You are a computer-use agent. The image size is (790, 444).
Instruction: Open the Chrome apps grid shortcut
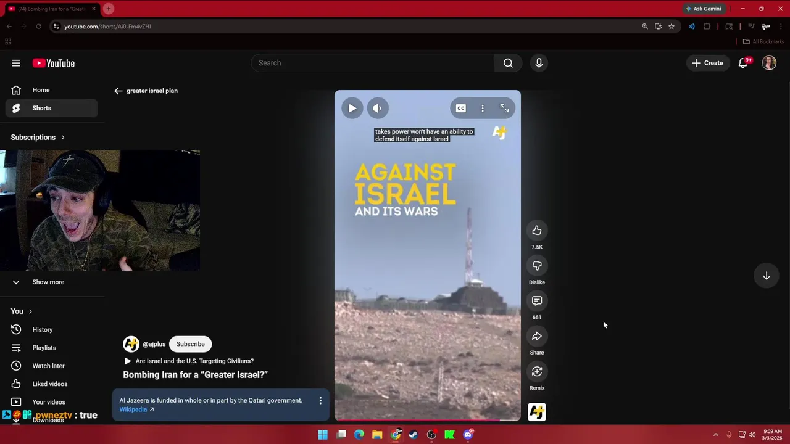pos(8,41)
